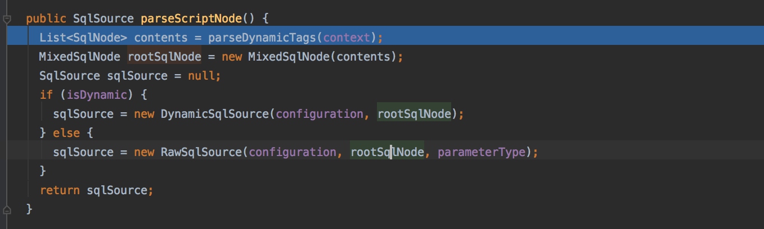Click the else keyword

66,133
